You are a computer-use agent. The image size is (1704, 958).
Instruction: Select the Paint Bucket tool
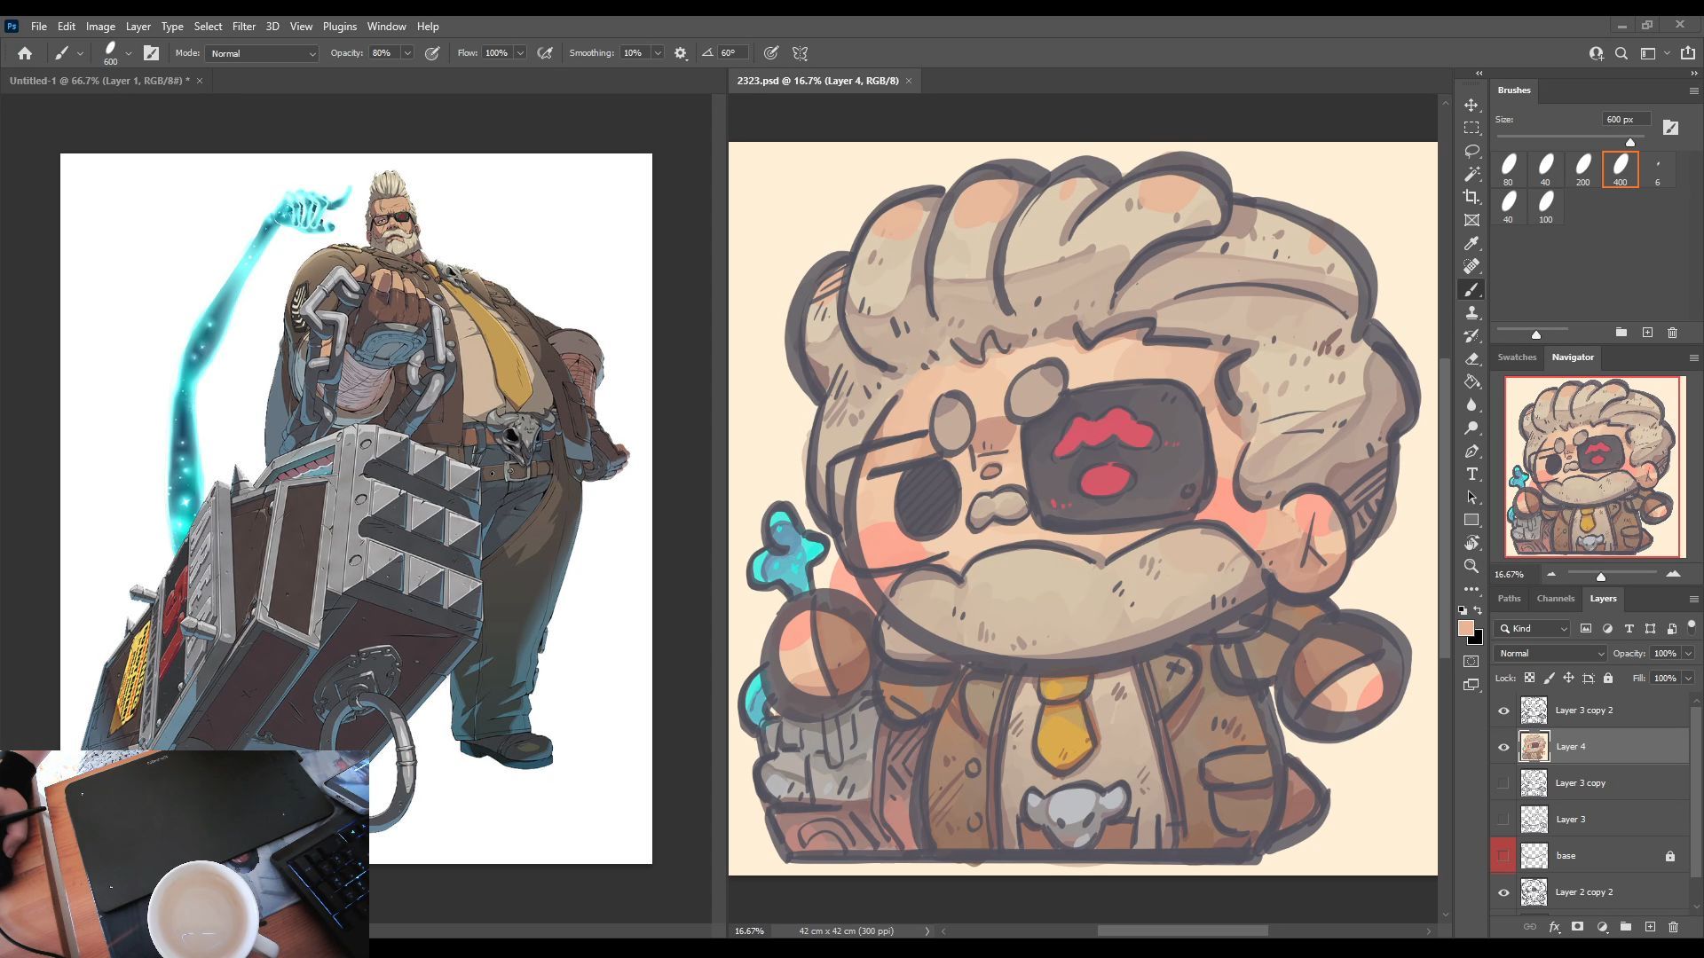point(1471,382)
